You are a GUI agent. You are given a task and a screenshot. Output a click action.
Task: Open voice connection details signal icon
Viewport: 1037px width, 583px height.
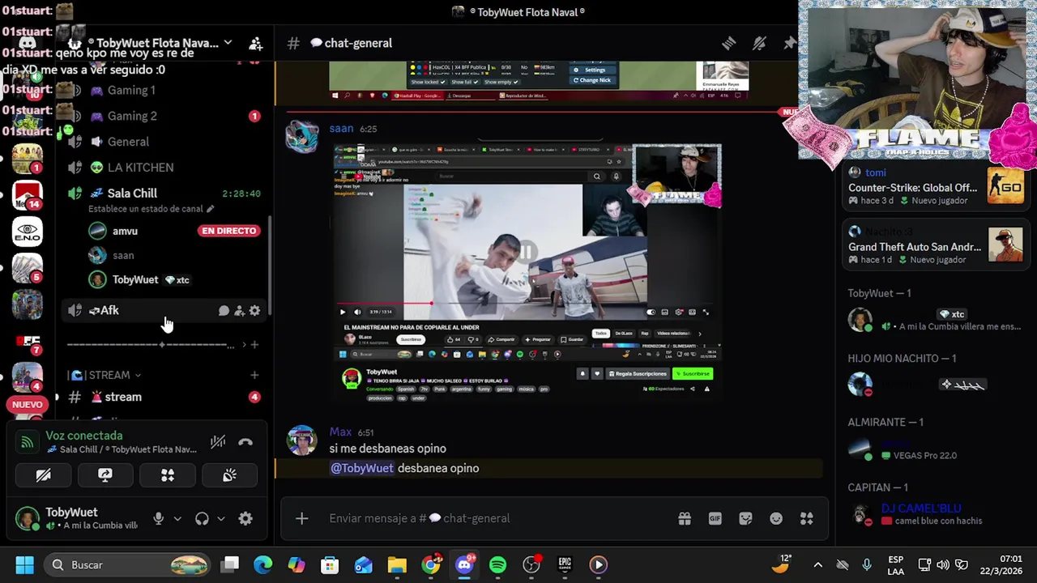coord(28,441)
